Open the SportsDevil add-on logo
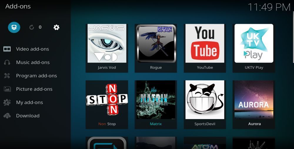 click(205, 100)
